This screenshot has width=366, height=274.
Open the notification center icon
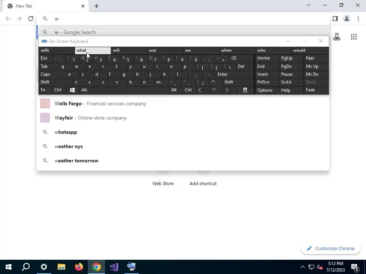355,267
